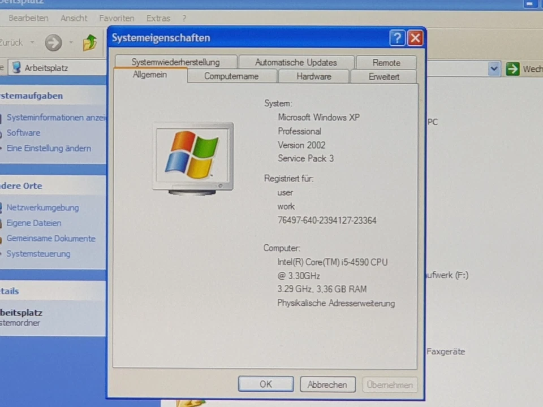
Task: Click the Version 2002 text
Action: tap(301, 145)
